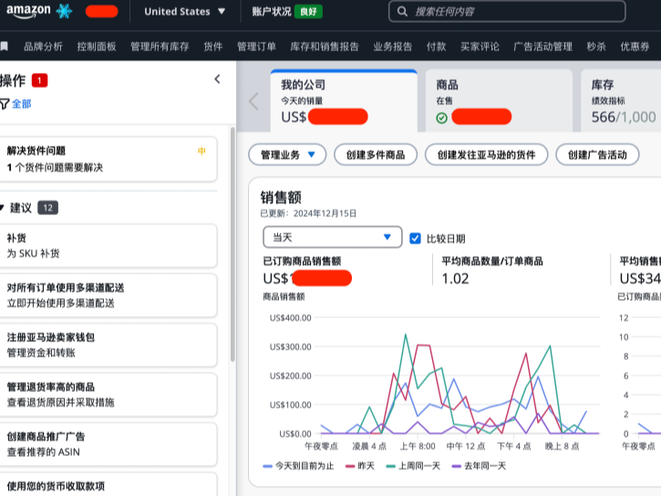661x496 pixels.
Task: Open 品牌分析 menu
Action: (43, 46)
